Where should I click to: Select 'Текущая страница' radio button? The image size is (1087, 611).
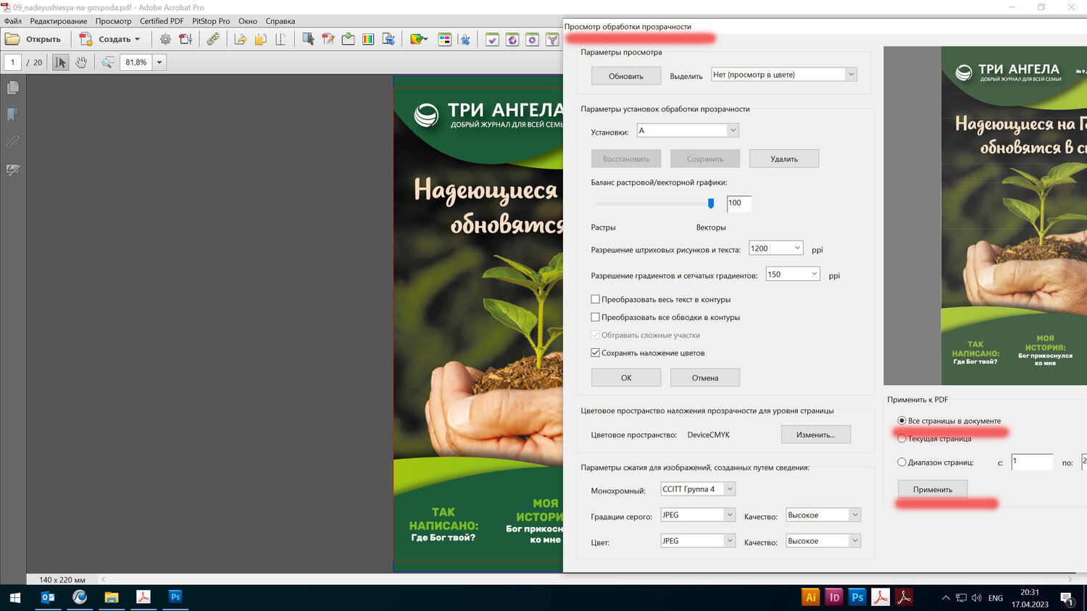(902, 439)
